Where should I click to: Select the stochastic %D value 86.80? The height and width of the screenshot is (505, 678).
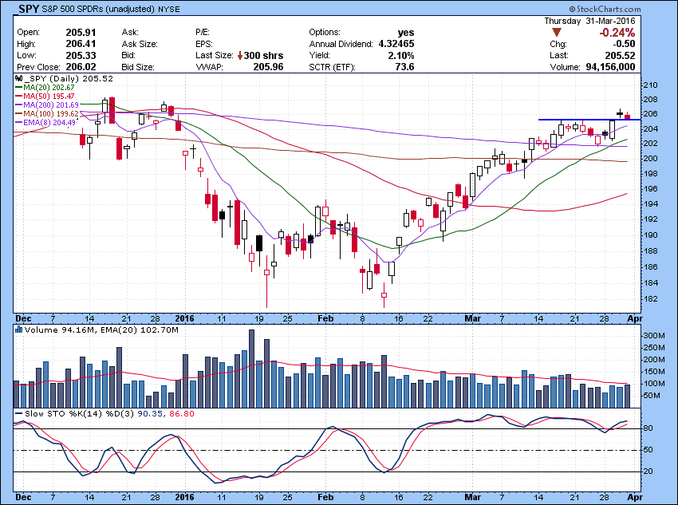(182, 414)
